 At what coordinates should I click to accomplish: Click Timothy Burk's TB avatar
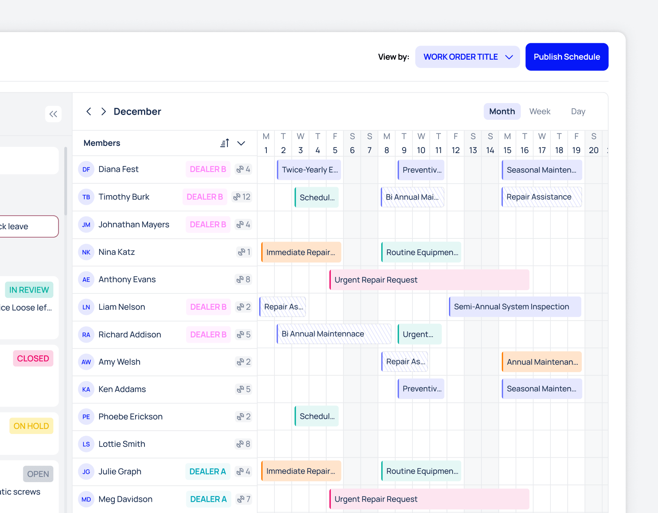(86, 197)
